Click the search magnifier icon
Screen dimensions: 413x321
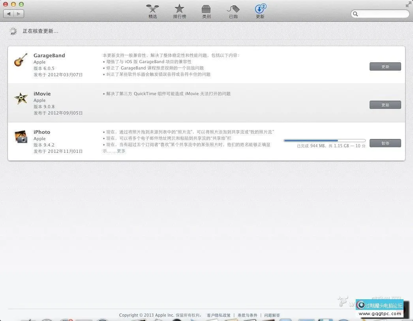pos(356,14)
